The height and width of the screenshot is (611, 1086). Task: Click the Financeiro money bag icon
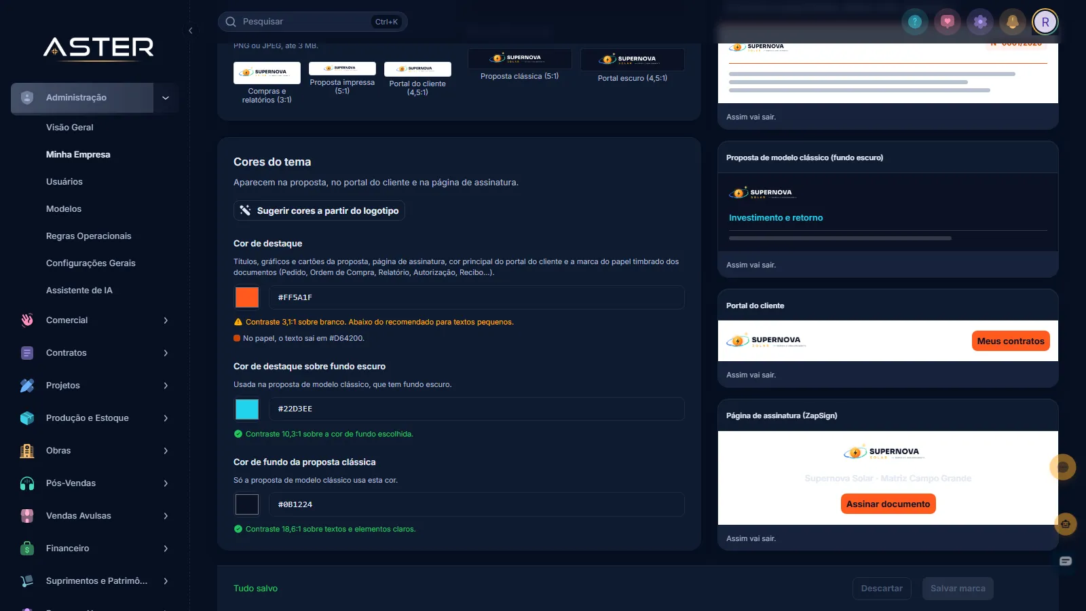27,549
